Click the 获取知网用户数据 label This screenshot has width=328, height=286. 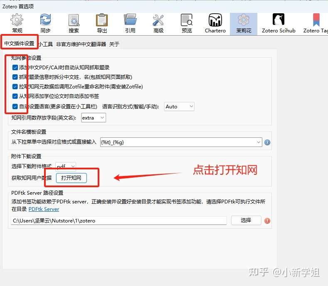32,178
